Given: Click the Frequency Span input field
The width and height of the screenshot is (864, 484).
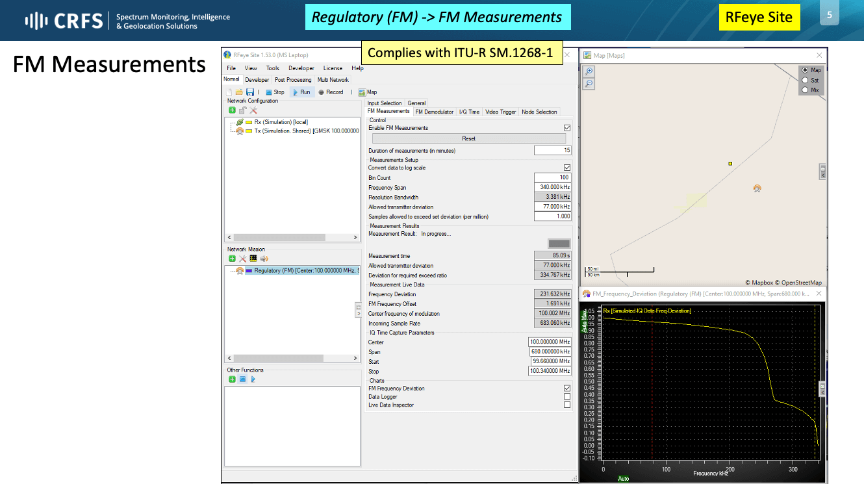Looking at the screenshot, I should 553,187.
